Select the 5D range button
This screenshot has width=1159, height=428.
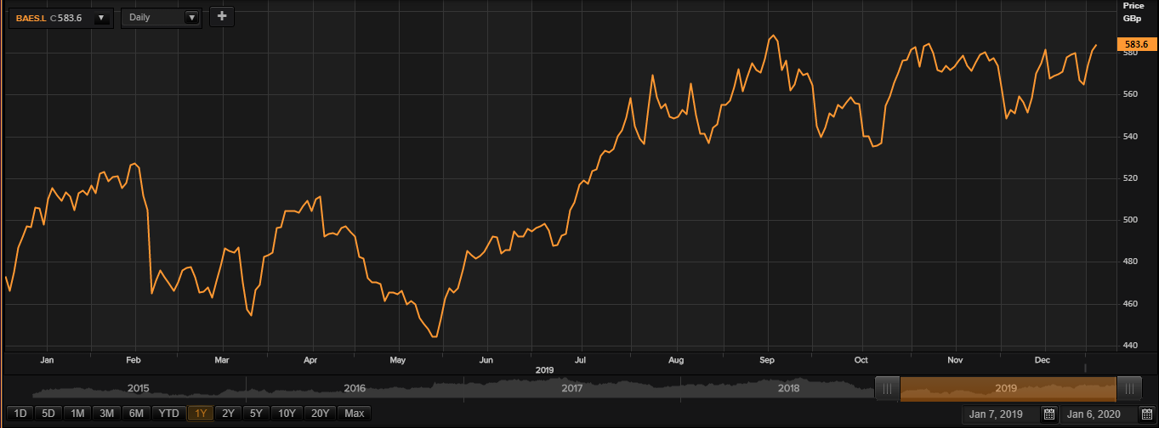(x=48, y=414)
